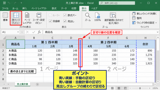Click the vertical scrollbar up arrow
160x90 pixels.
click(158, 37)
